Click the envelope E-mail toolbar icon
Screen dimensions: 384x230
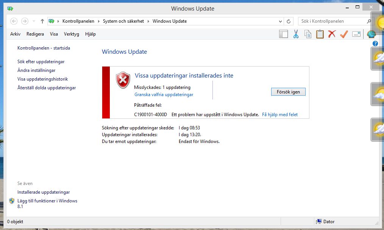(356, 34)
